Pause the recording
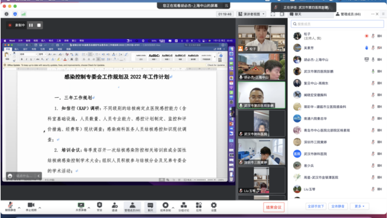 (x=31, y=25)
